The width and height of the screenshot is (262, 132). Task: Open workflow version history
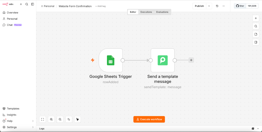click(217, 6)
